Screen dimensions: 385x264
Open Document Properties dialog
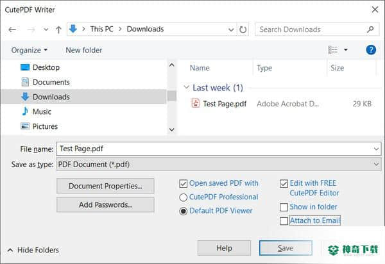pos(105,186)
